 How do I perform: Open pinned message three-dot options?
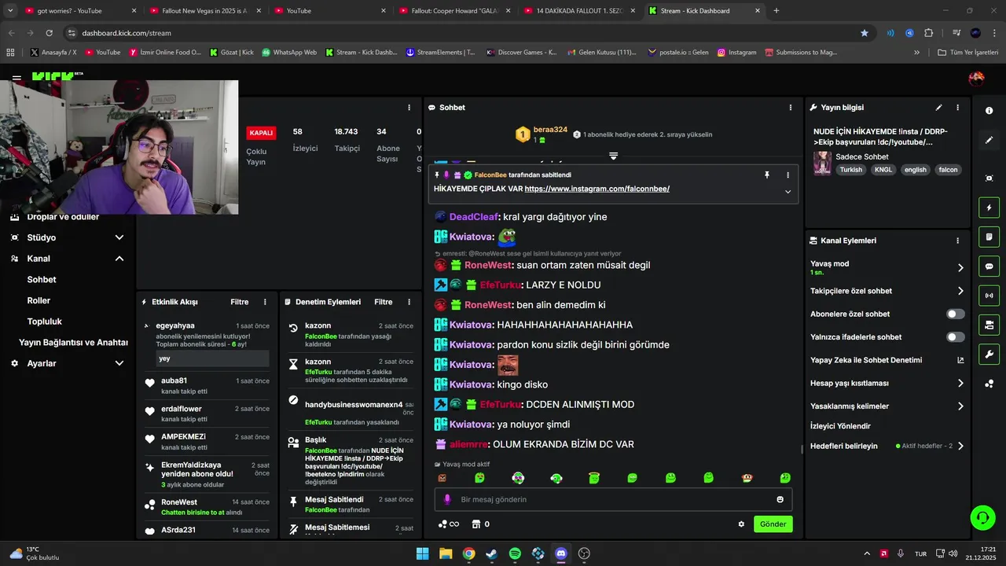(x=788, y=175)
